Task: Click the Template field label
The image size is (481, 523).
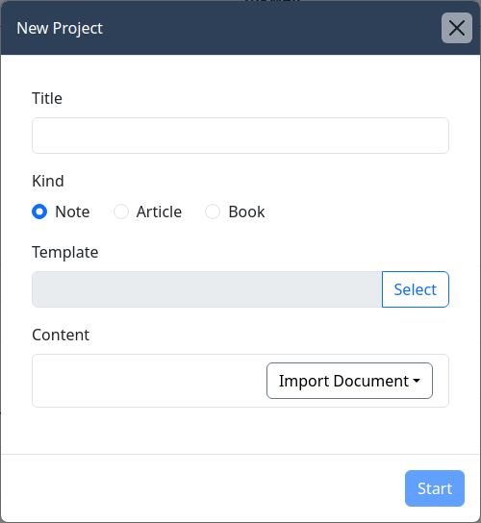Action: tap(65, 253)
